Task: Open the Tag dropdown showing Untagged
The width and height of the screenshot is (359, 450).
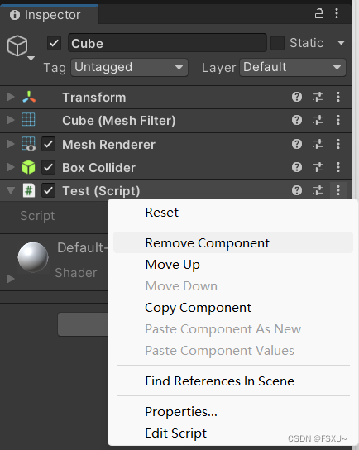Action: click(x=129, y=68)
